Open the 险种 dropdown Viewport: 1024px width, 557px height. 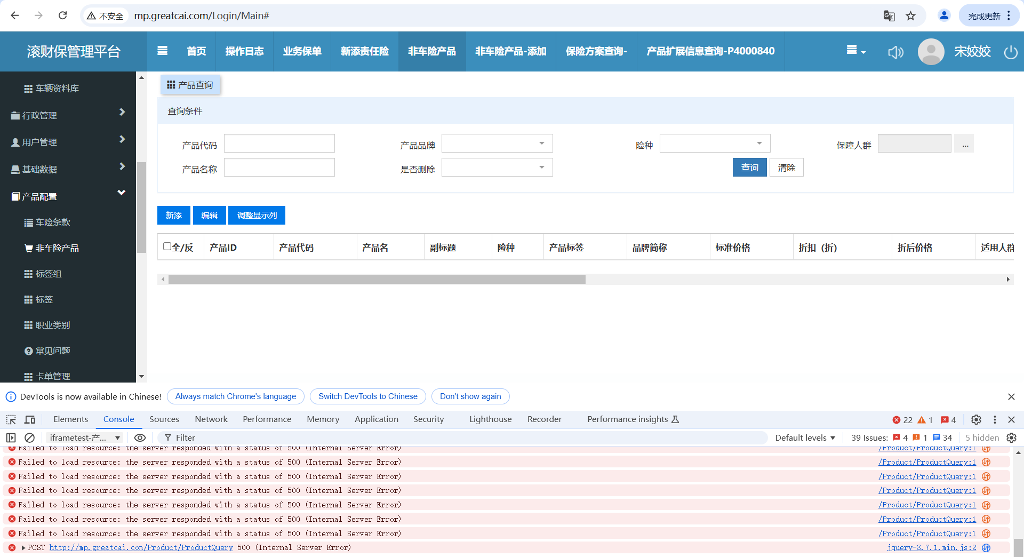[714, 144]
